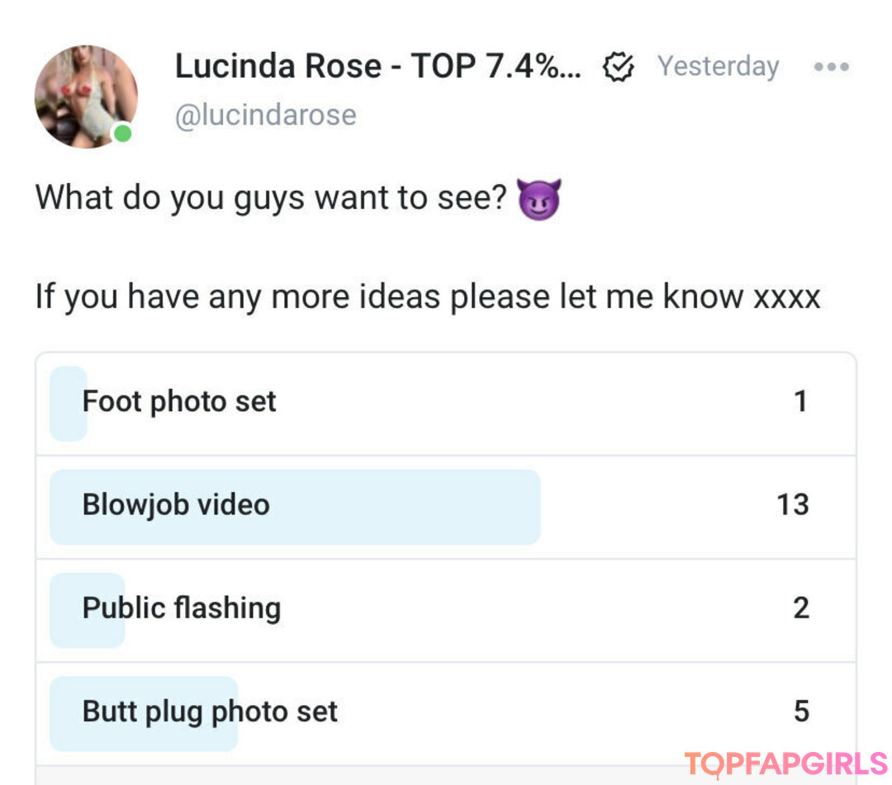This screenshot has width=892, height=785.
Task: Click the green online status dot
Action: (x=122, y=133)
